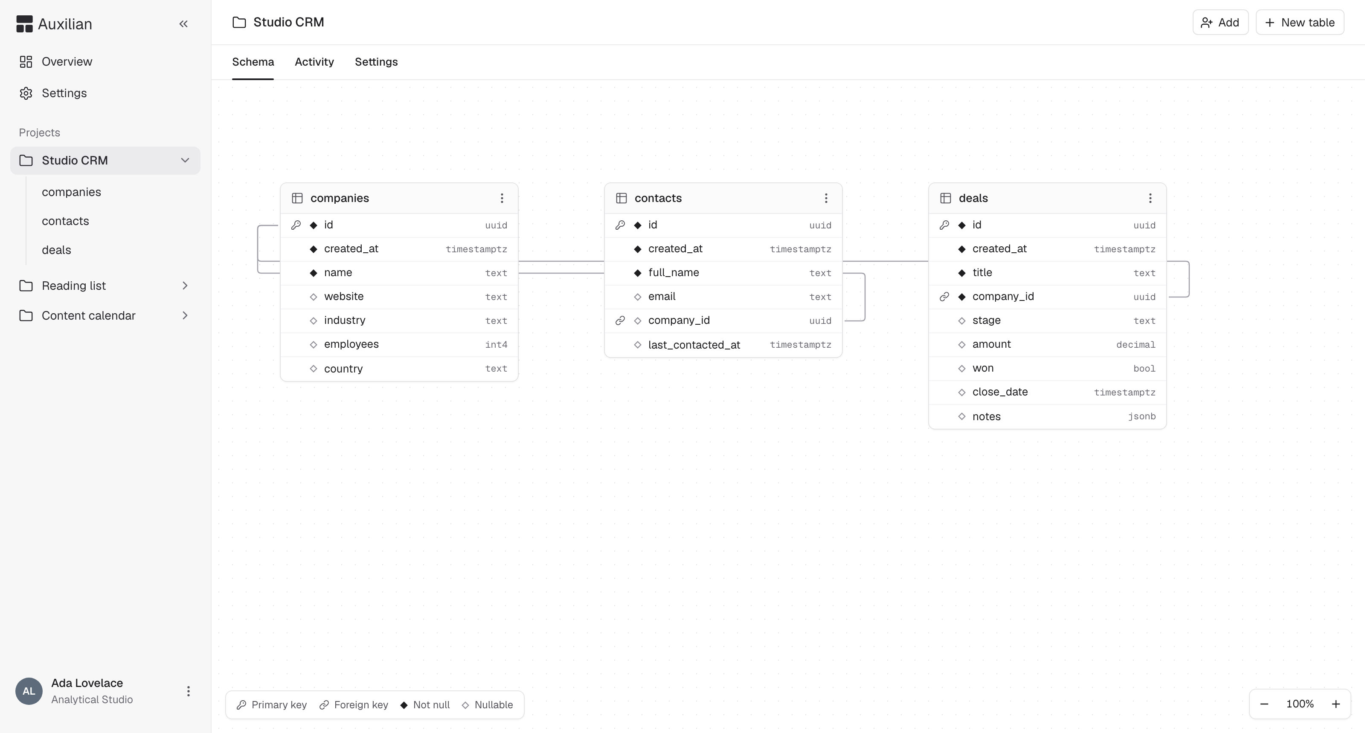1365x733 pixels.
Task: Click the 100% zoom level value
Action: click(1300, 704)
